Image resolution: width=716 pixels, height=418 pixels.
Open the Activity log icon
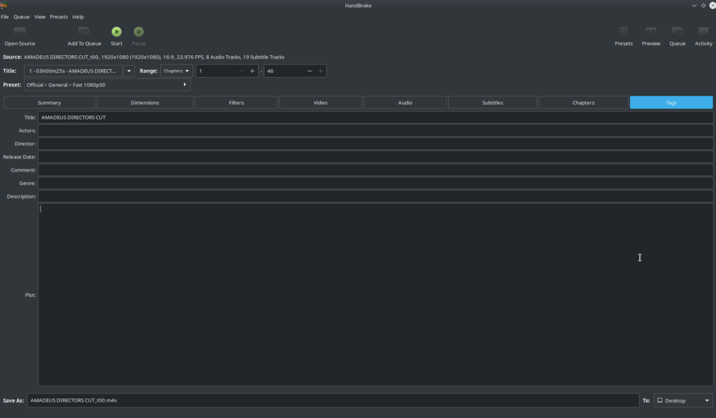(703, 31)
